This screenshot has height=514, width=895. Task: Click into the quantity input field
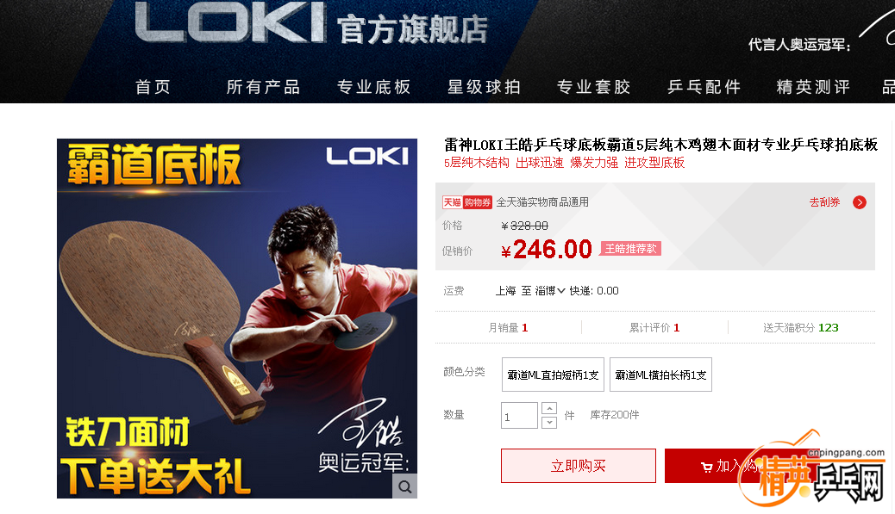click(519, 415)
